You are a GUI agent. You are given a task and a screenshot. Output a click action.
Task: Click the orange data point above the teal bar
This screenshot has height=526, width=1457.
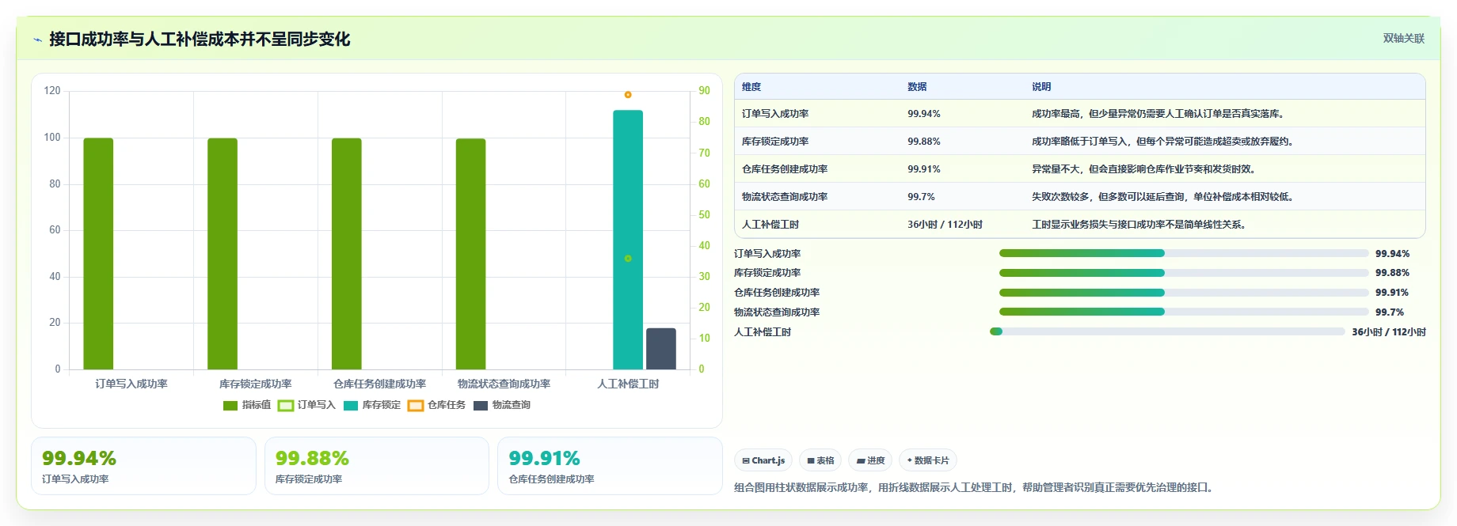point(628,95)
